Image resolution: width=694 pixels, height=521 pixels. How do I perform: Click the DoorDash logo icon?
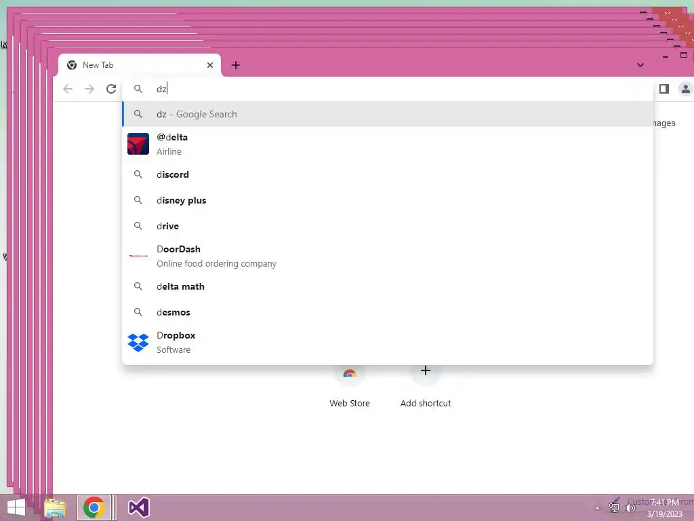138,256
